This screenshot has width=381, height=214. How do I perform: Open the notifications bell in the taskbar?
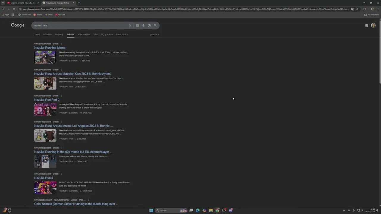click(x=377, y=210)
